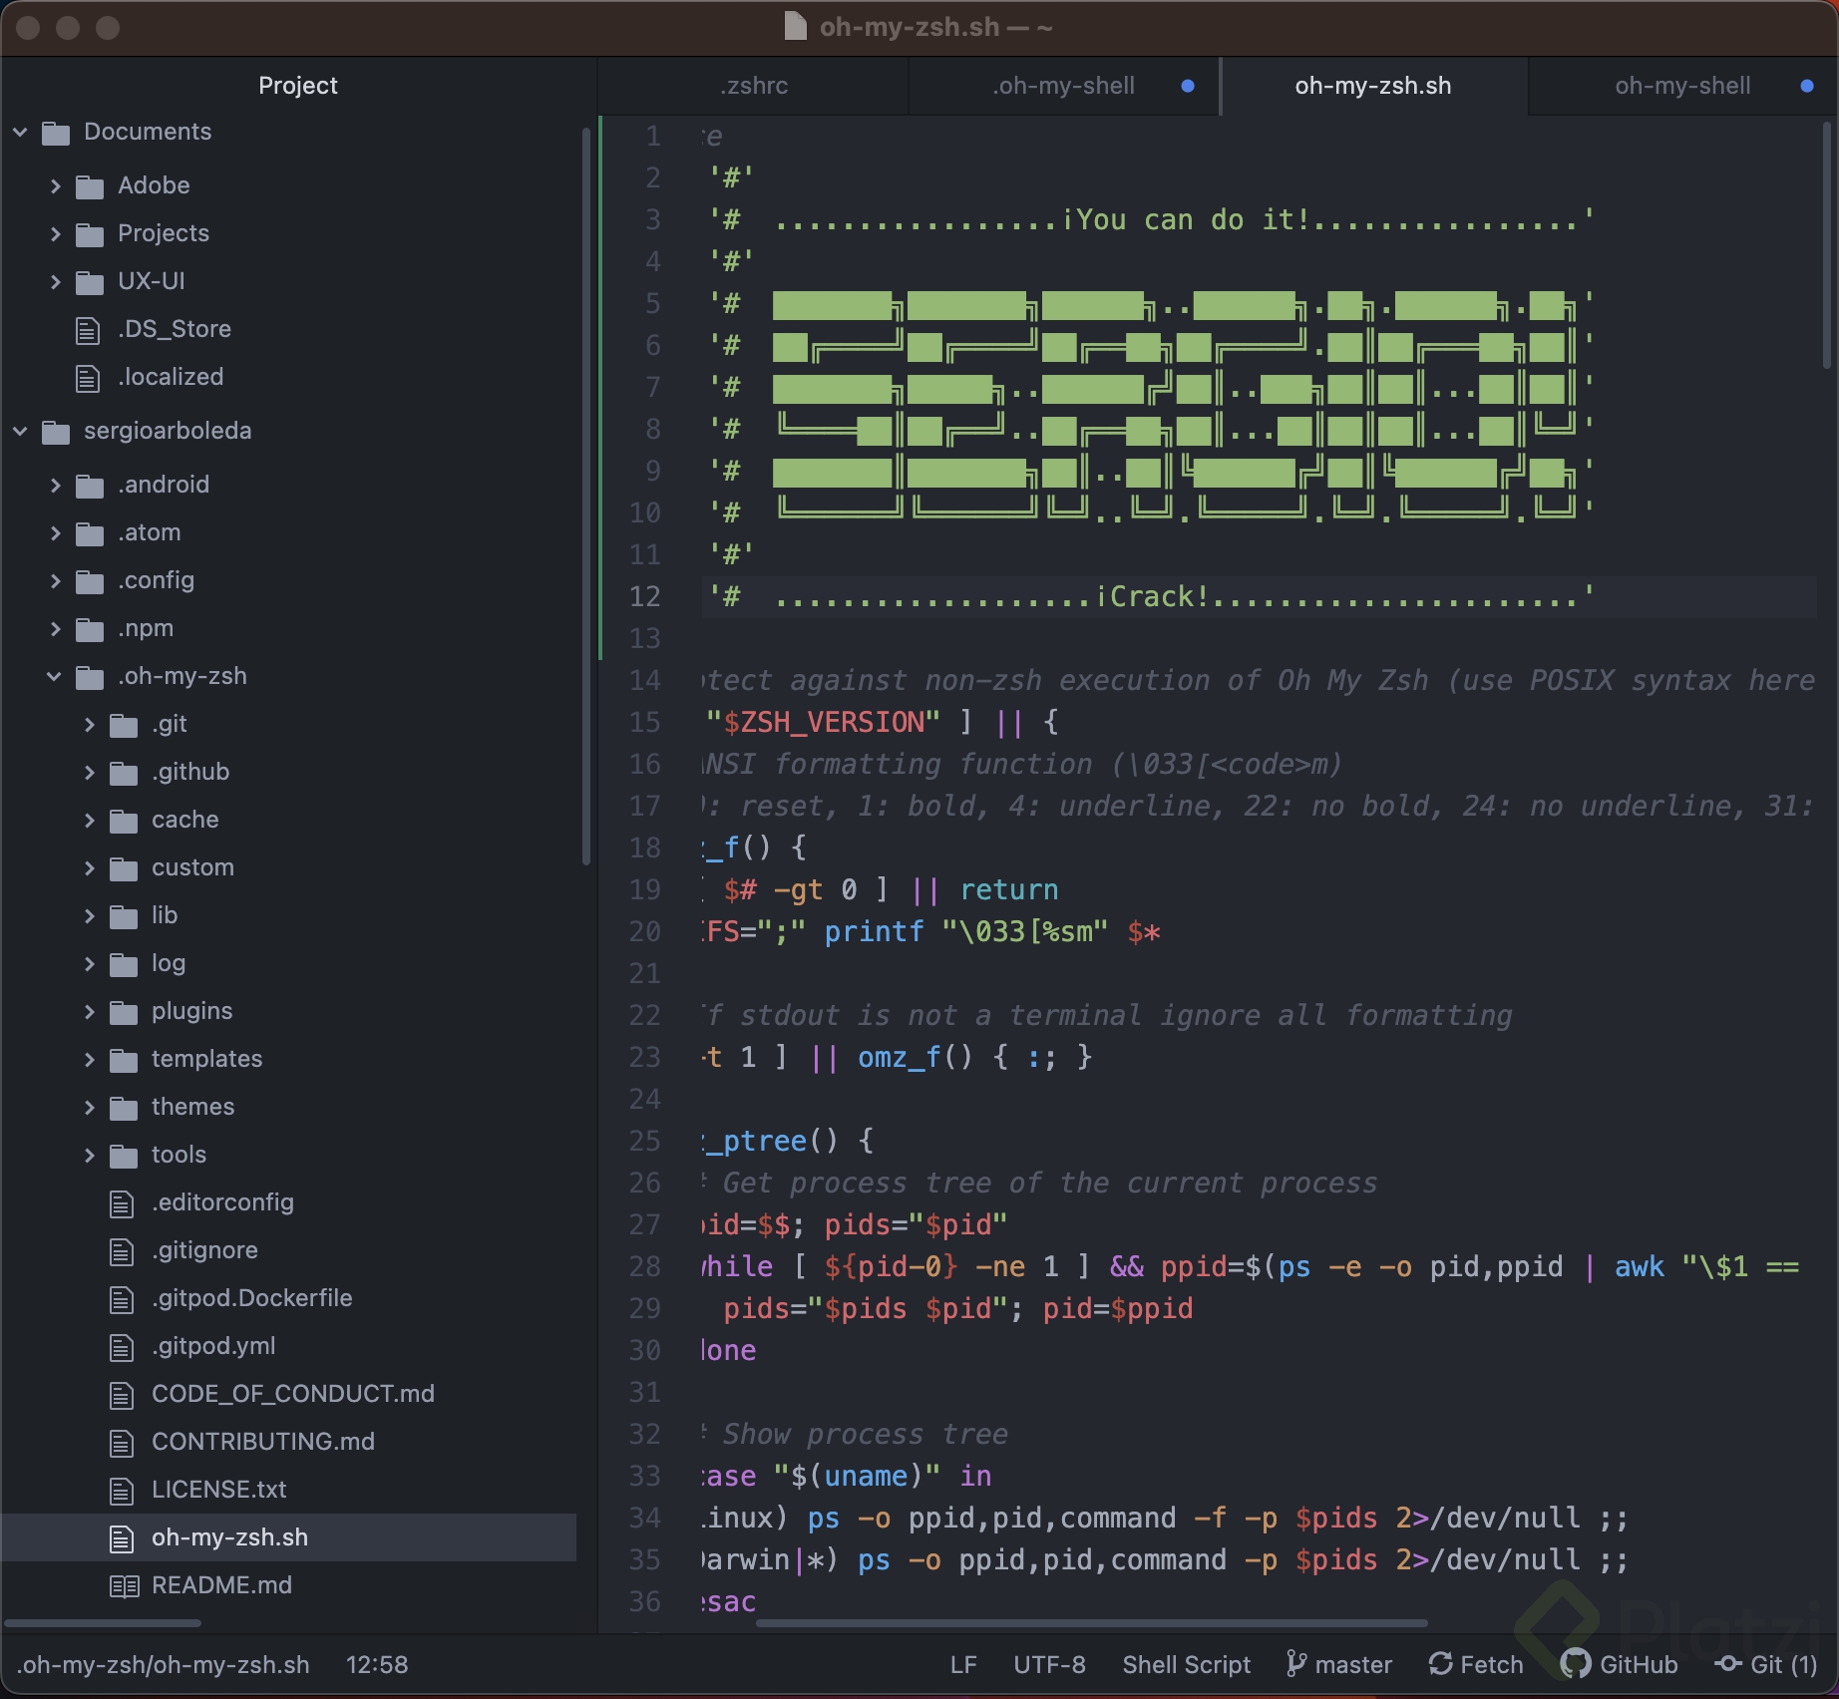Expand the Adobe folder chevron
The image size is (1839, 1699).
pyautogui.click(x=55, y=185)
